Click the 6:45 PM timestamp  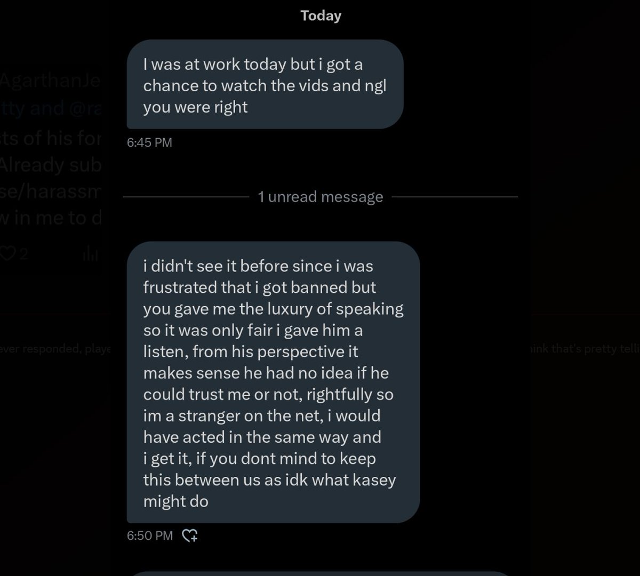[149, 142]
